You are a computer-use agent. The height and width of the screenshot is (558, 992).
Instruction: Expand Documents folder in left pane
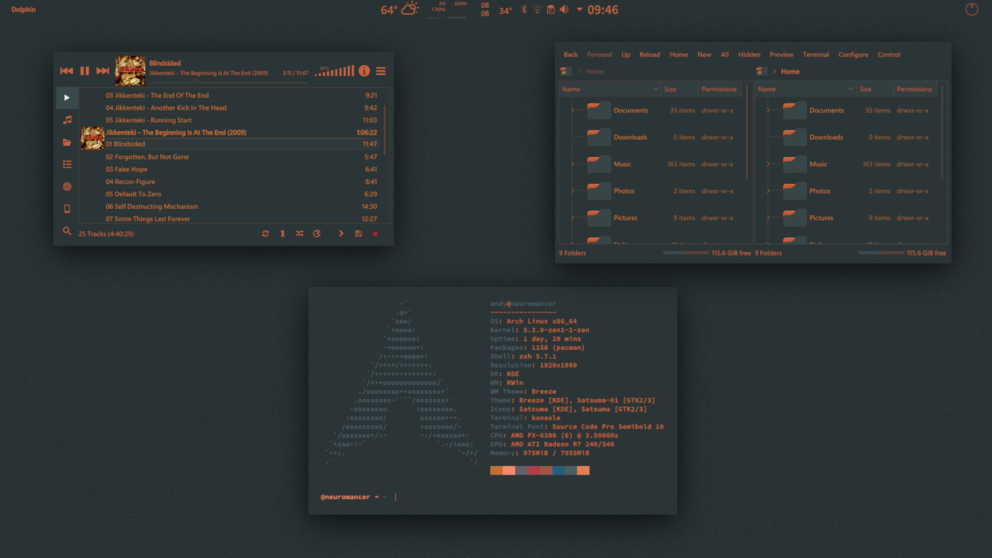[x=572, y=110]
